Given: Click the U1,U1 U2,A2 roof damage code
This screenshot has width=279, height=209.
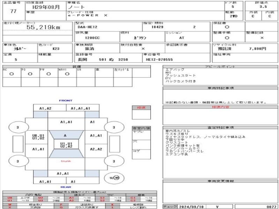Looking at the screenshot, I should pyautogui.click(x=66, y=145).
